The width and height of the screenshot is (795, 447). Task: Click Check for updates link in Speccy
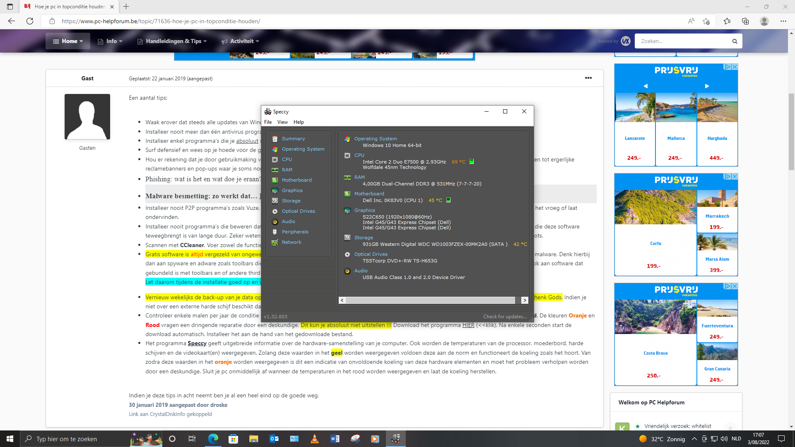click(x=505, y=317)
